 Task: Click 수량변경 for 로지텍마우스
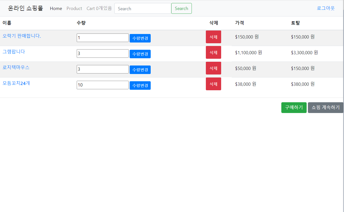click(140, 70)
